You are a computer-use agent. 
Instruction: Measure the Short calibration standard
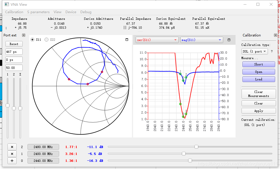coord(258,64)
